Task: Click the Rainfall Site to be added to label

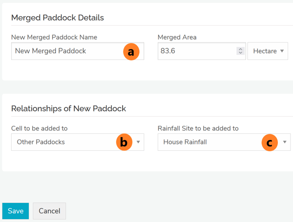Action: (x=198, y=128)
